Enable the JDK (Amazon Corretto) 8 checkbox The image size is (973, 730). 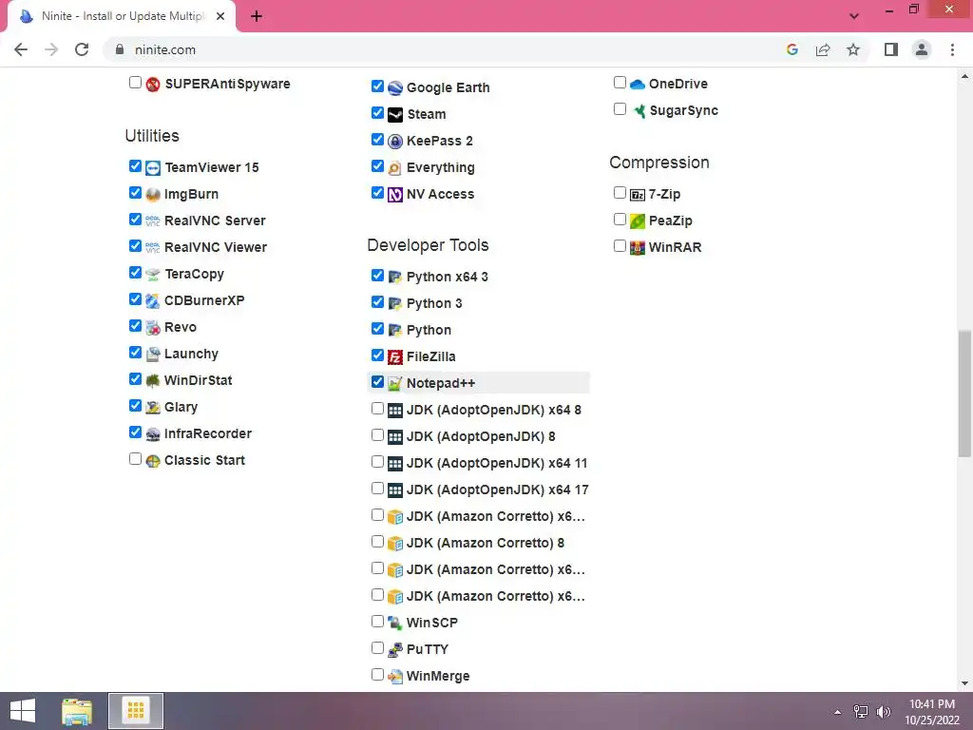[377, 541]
